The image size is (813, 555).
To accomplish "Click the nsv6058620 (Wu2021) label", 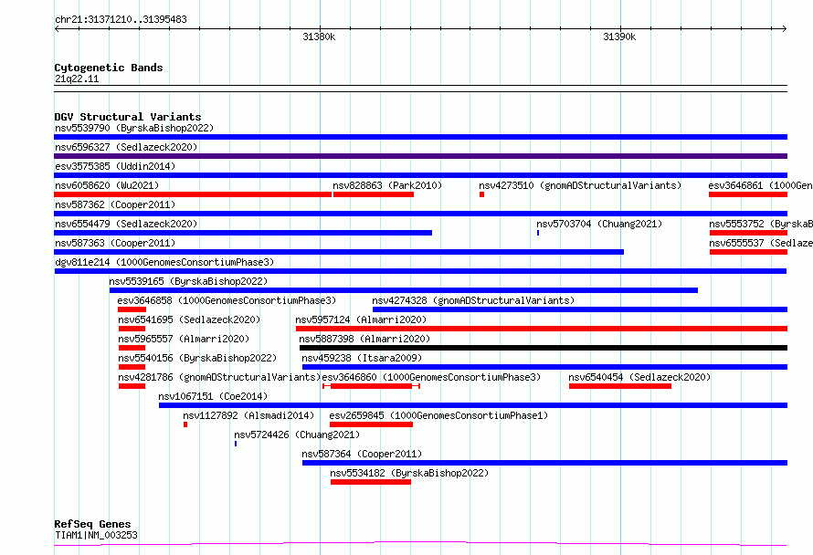I will (107, 185).
